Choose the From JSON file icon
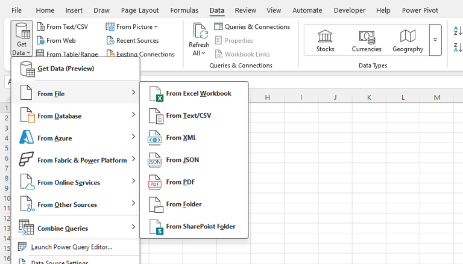The height and width of the screenshot is (264, 463). click(156, 161)
